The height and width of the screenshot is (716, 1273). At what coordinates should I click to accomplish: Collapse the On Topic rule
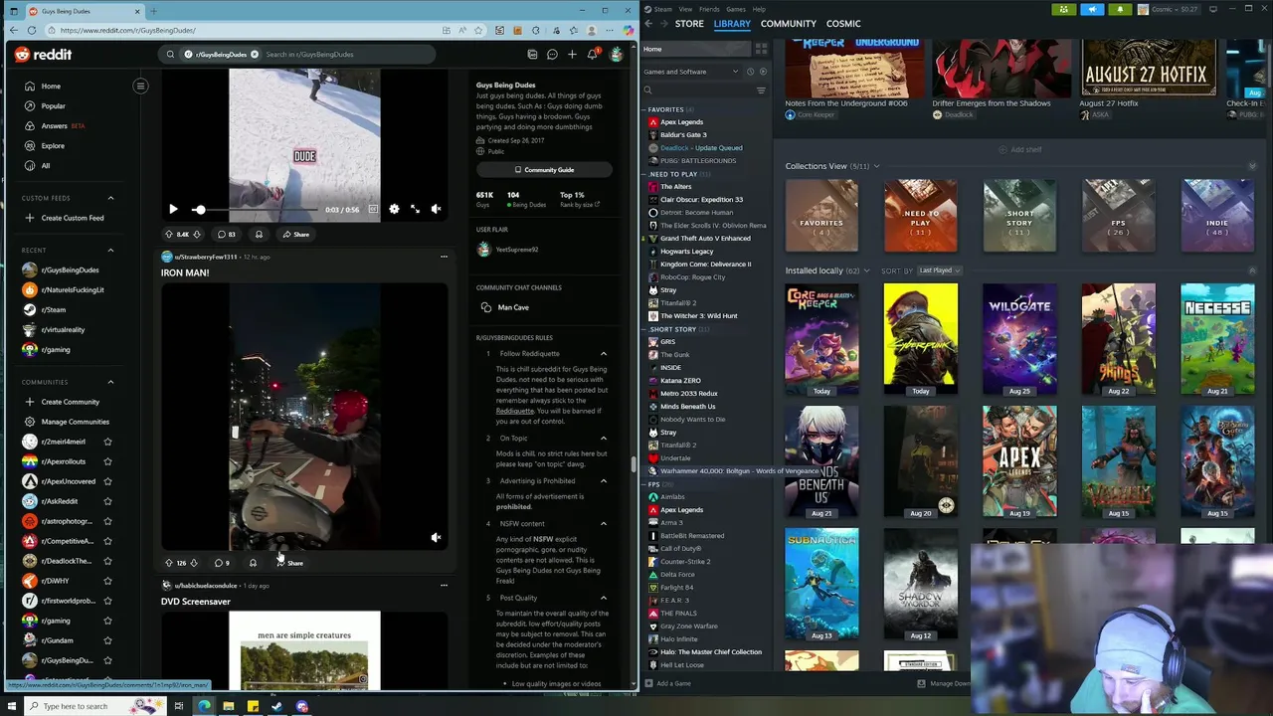603,439
